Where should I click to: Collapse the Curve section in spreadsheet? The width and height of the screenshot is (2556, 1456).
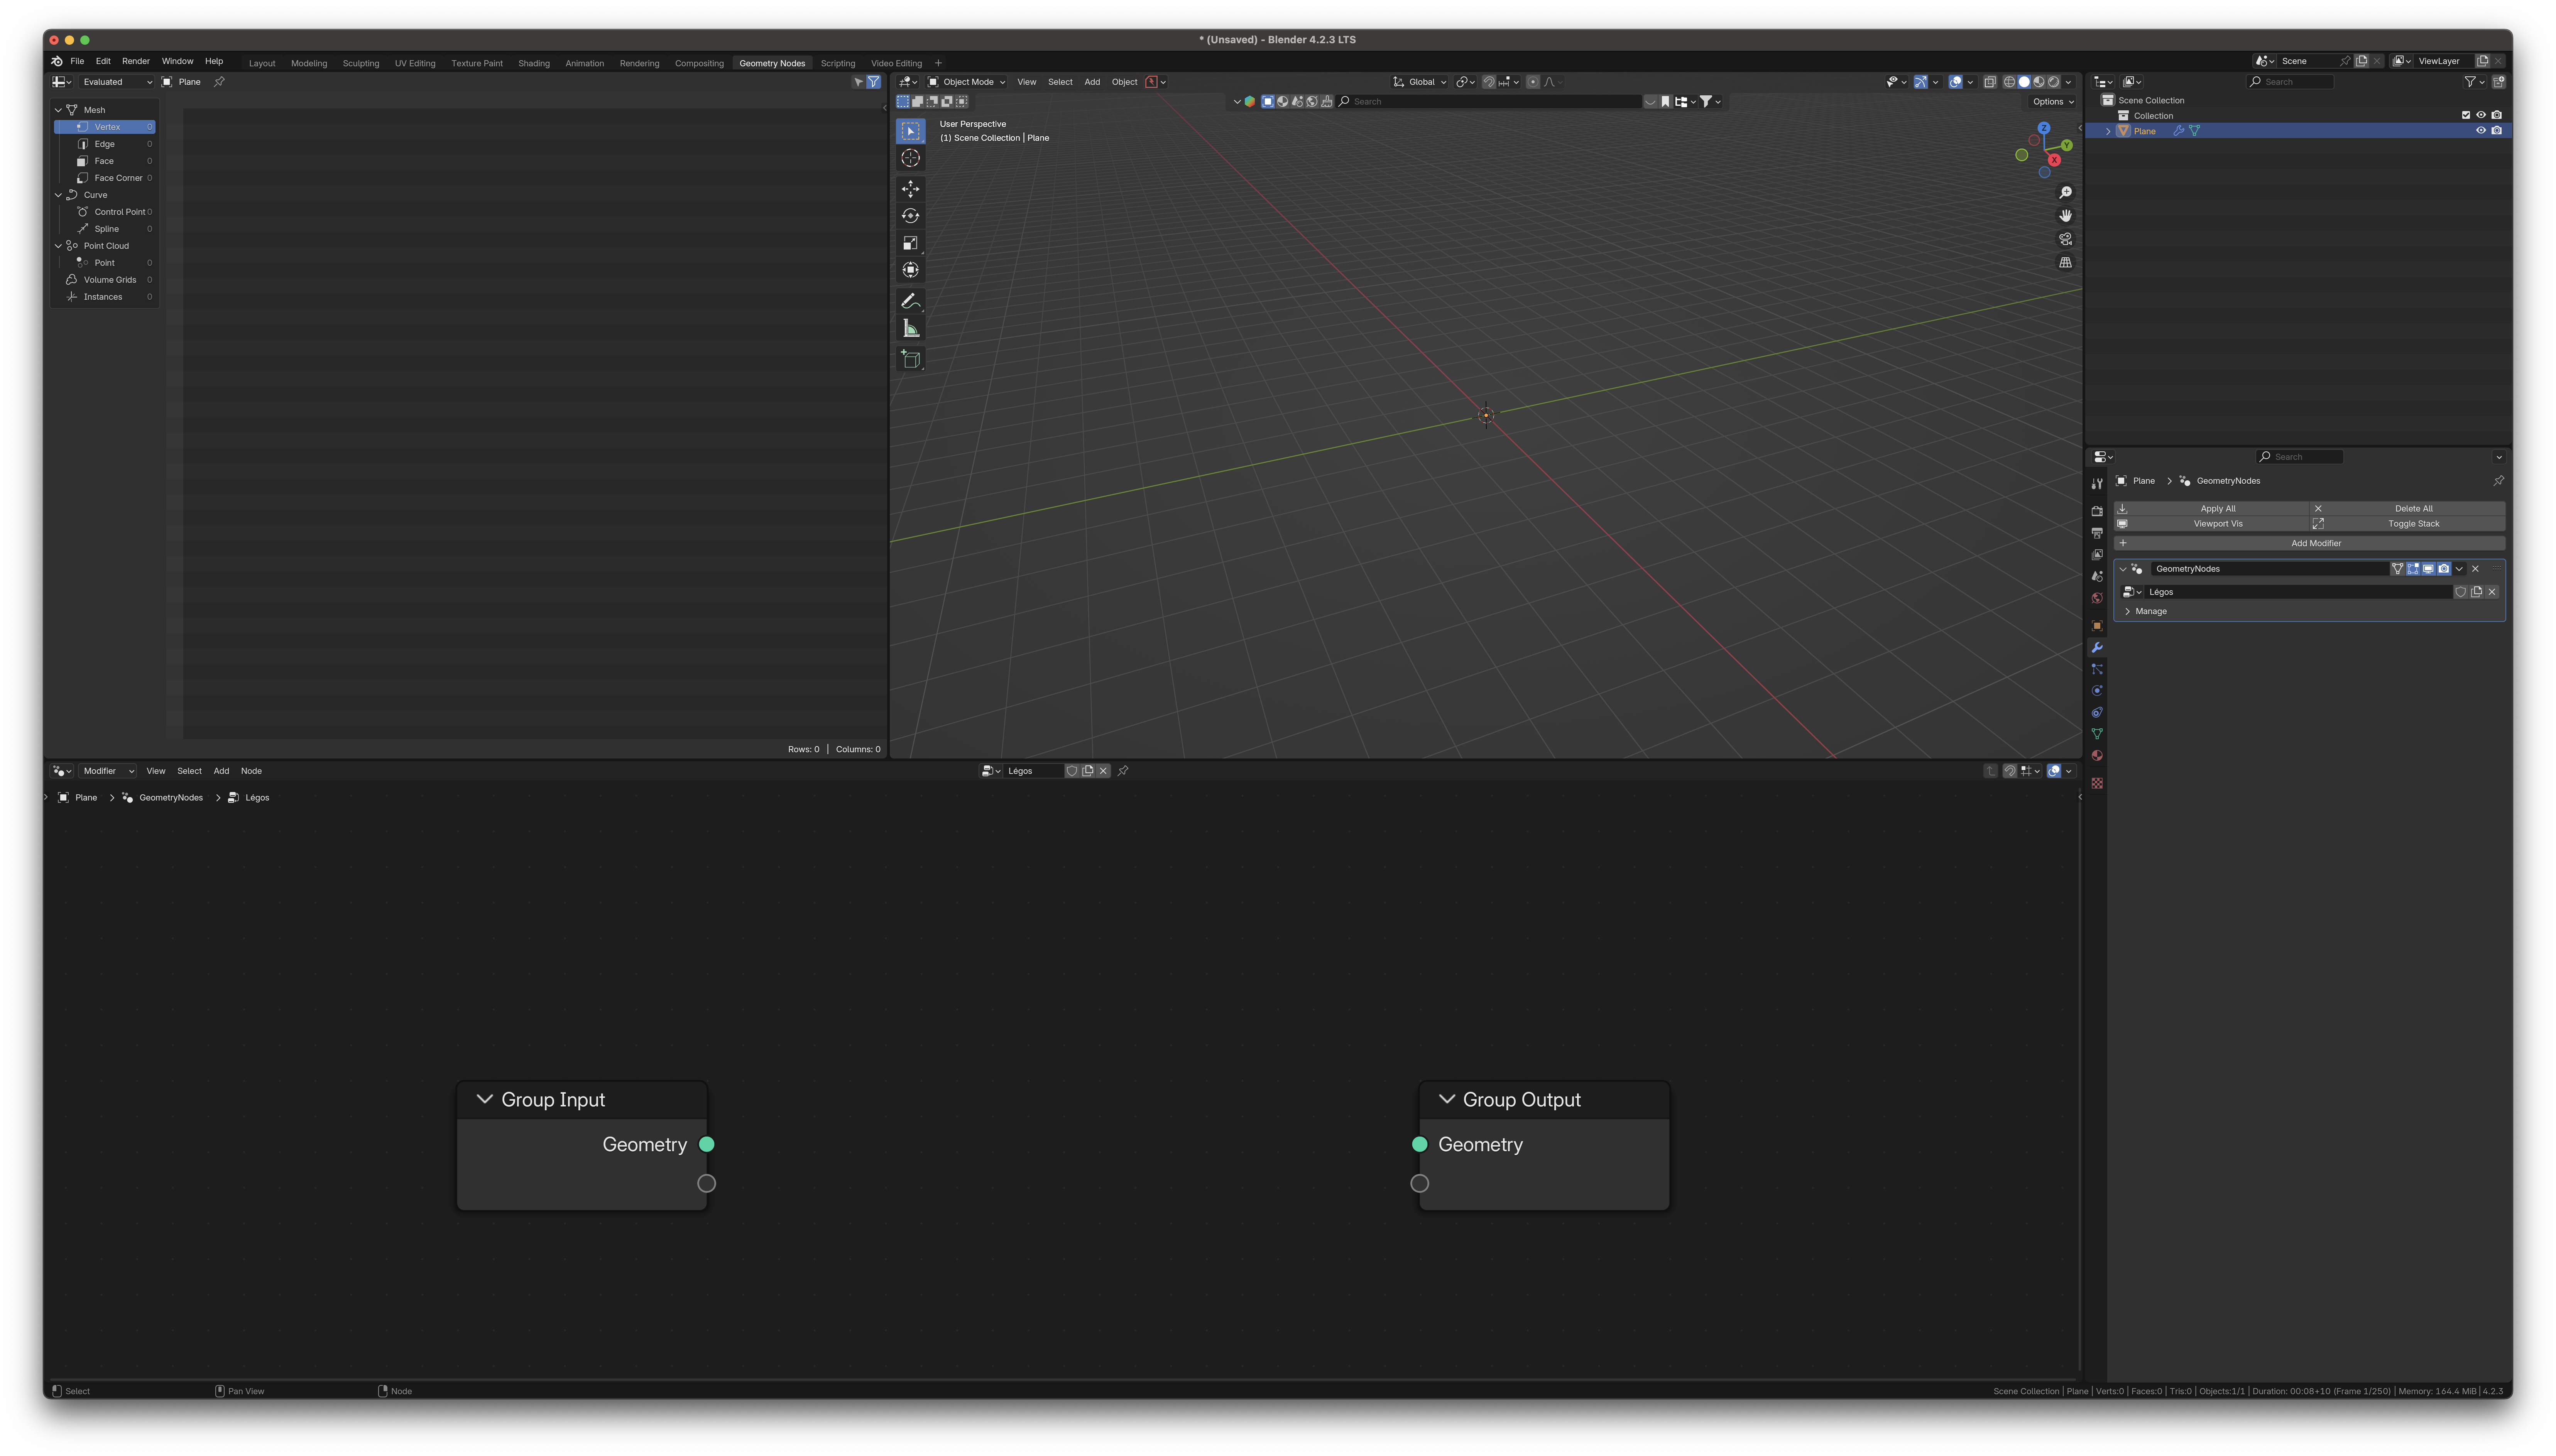[58, 195]
